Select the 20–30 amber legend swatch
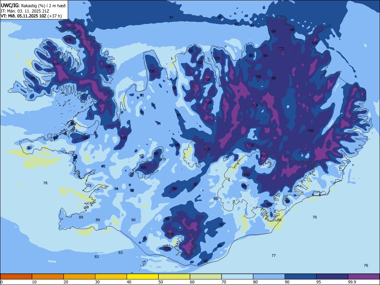 pyautogui.click(x=79, y=277)
